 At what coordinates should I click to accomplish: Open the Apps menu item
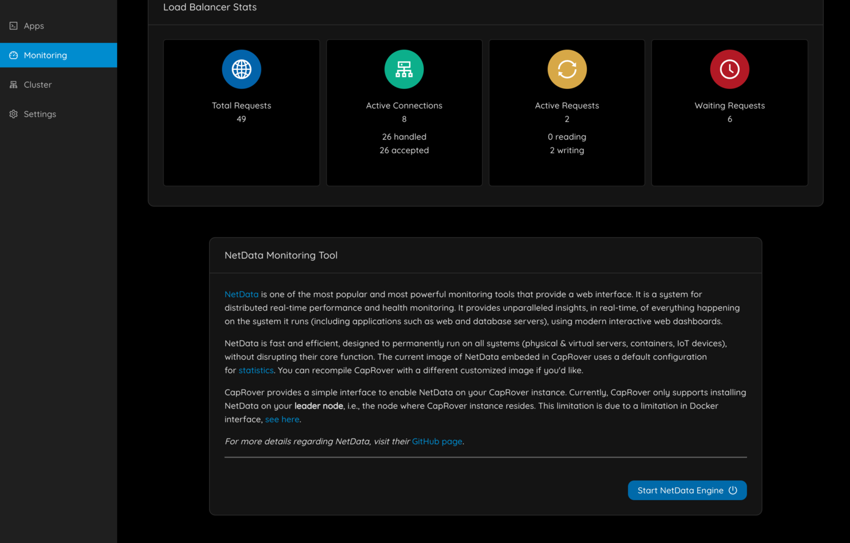(x=34, y=26)
